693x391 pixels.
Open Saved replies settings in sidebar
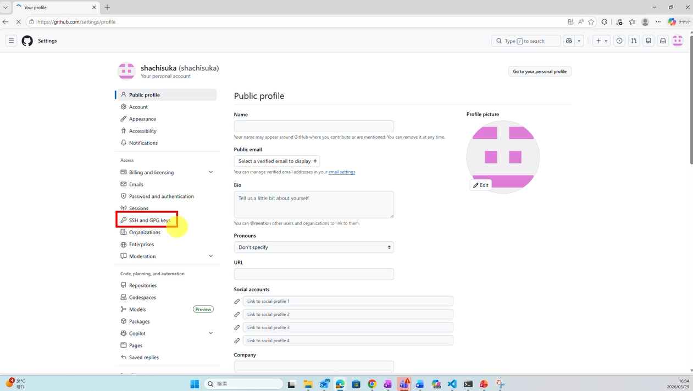167,358
